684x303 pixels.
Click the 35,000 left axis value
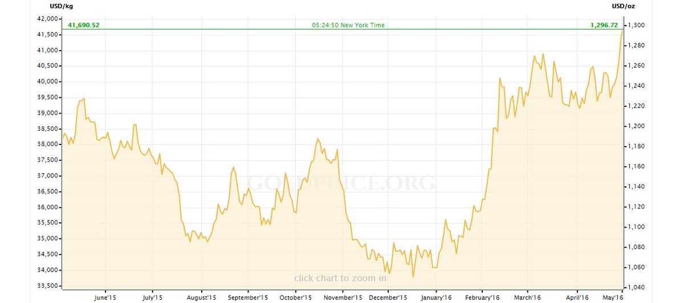(x=47, y=238)
